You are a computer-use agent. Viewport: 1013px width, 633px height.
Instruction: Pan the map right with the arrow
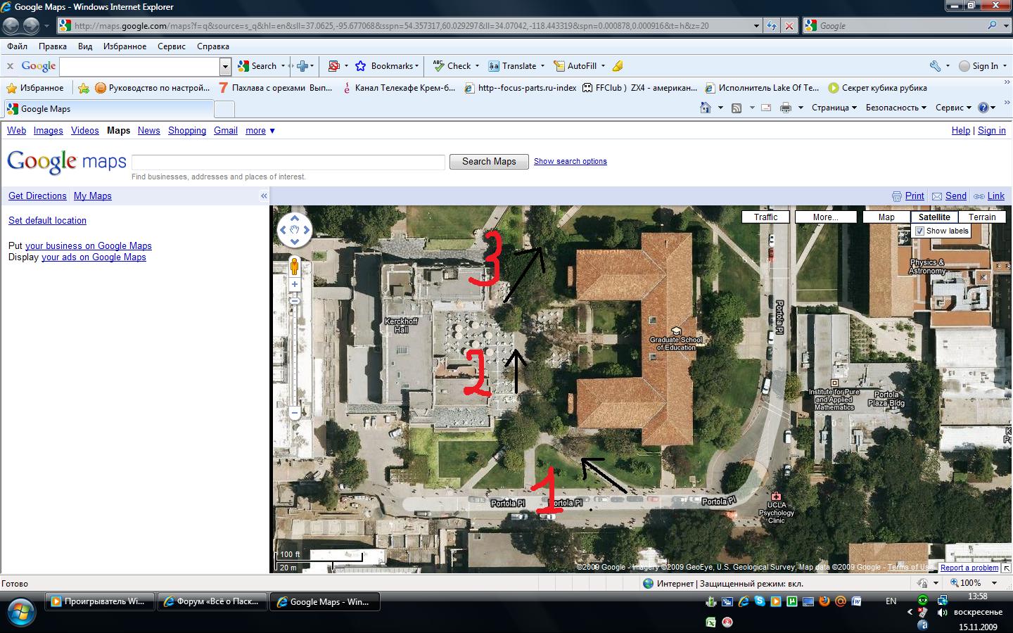(x=306, y=230)
